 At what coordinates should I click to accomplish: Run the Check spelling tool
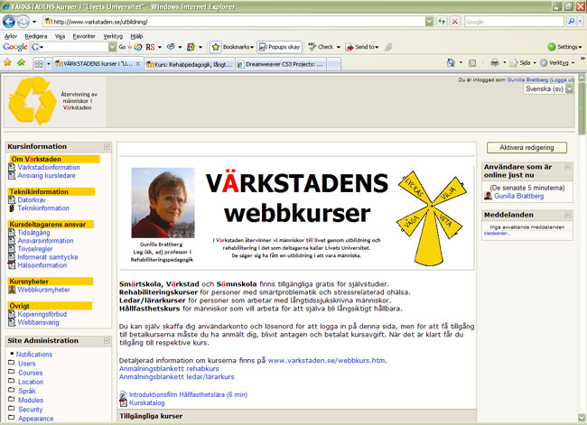[324, 47]
